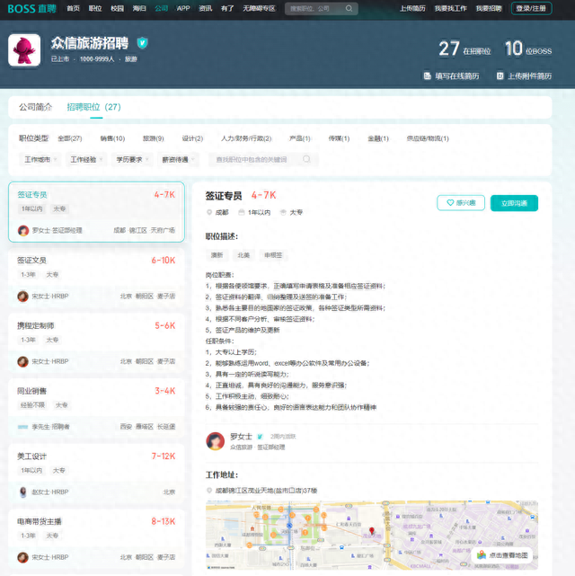This screenshot has width=575, height=576.
Task: Open the 签证文员 job listing
Action: coord(96,278)
